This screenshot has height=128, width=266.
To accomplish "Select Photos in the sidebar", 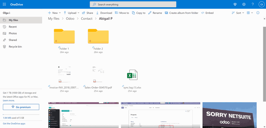I will coord(21,33).
